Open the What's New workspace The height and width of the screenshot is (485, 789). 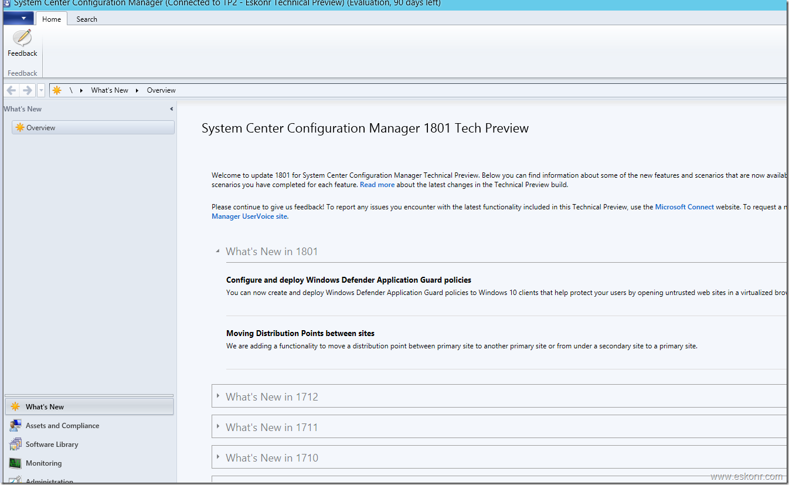(89, 406)
